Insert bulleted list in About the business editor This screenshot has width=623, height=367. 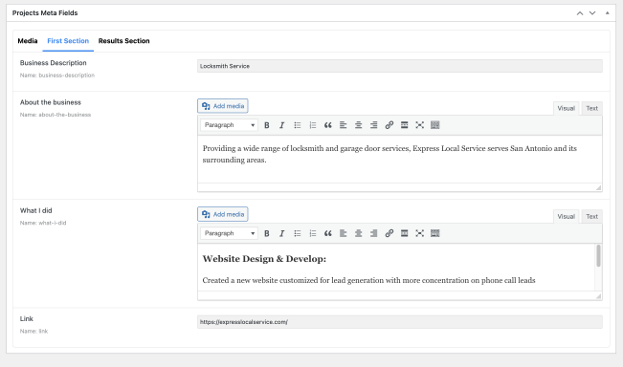tap(298, 125)
